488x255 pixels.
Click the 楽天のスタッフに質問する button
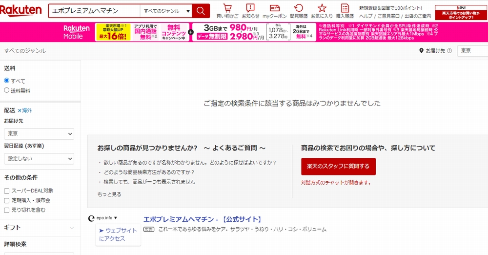tap(338, 167)
